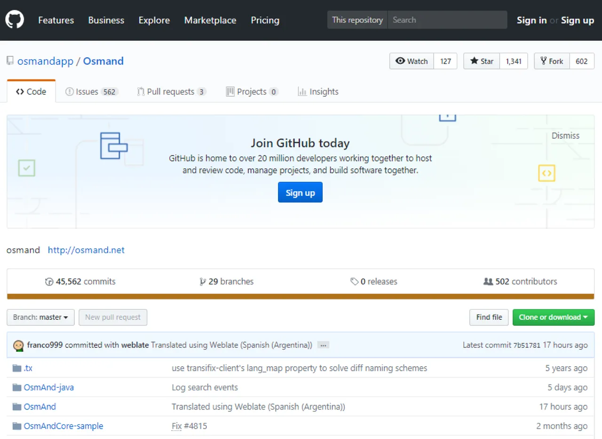602x439 pixels.
Task: Open the Pull requests tab
Action: click(x=172, y=92)
